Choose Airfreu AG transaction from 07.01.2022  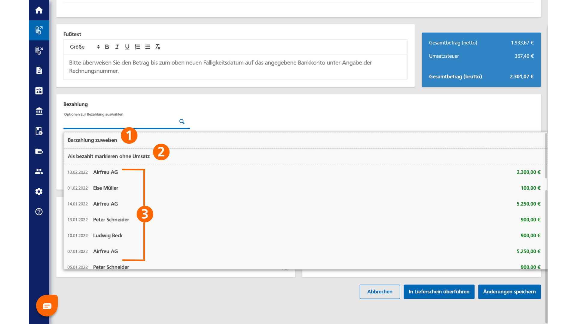(x=304, y=251)
